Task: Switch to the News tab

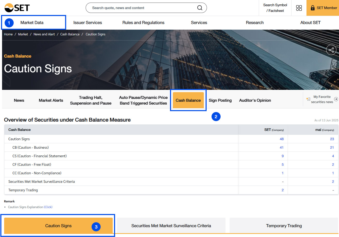Action: point(19,100)
